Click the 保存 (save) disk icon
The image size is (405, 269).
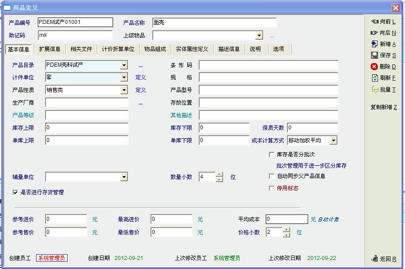coord(374,55)
